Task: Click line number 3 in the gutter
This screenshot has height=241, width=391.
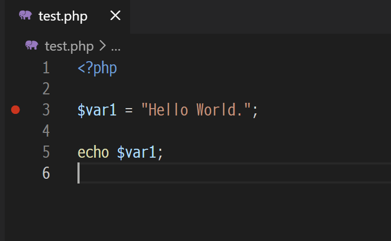Action: (46, 110)
